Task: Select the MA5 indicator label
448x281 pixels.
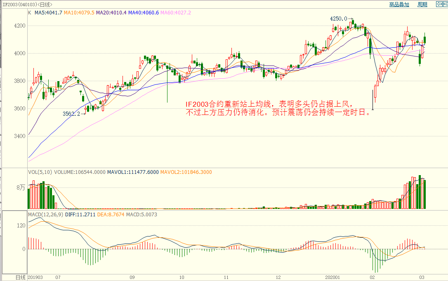Action: point(48,13)
